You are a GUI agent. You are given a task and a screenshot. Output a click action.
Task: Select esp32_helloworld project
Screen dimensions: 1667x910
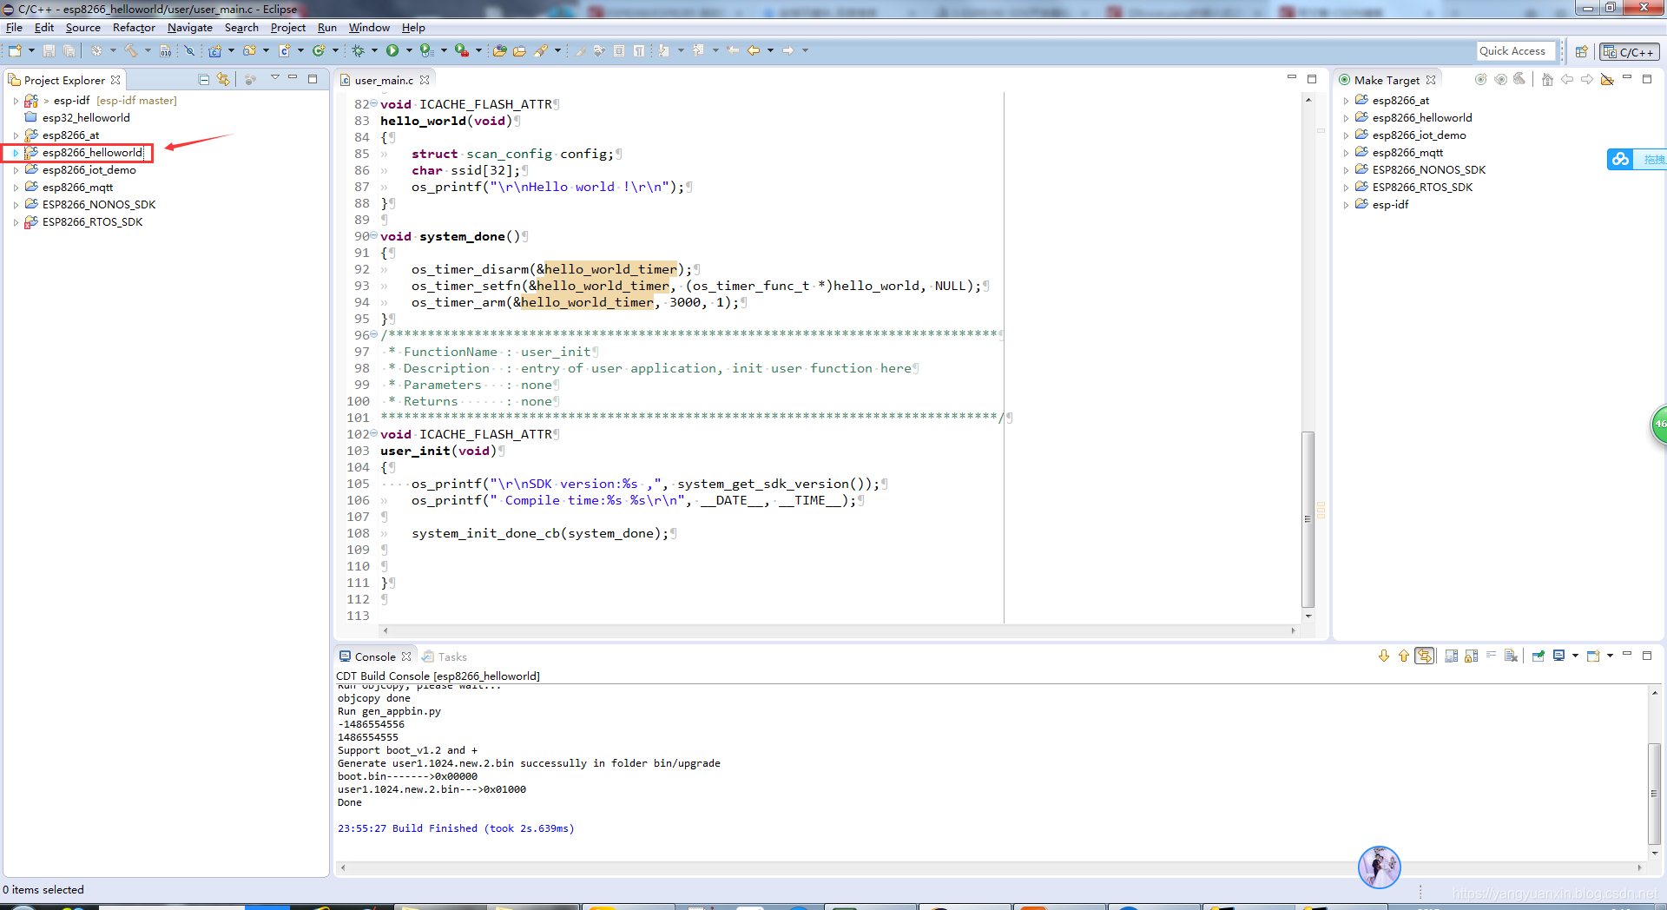point(86,118)
